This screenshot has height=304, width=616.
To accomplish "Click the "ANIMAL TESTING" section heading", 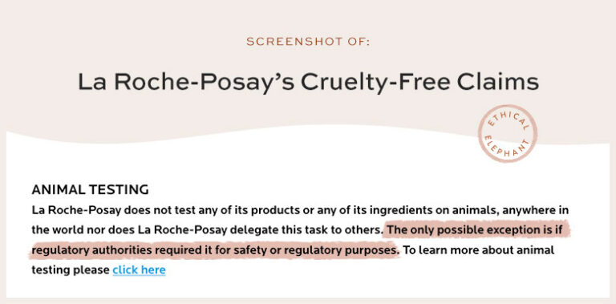I will (90, 190).
